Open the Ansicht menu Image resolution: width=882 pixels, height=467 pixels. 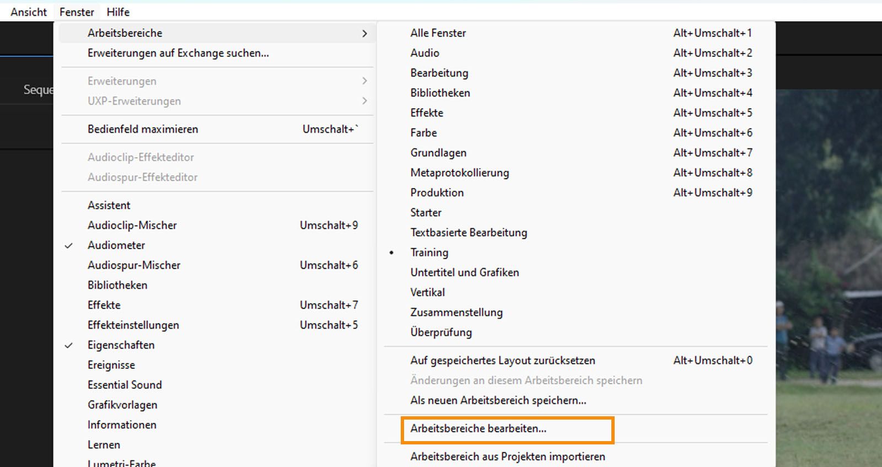(x=29, y=12)
